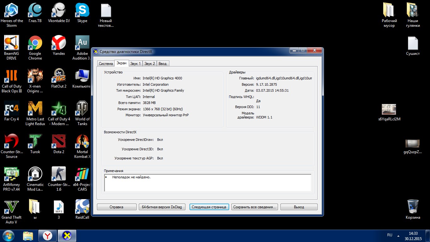Select the Экран tab
This screenshot has height=242, width=430.
pos(122,63)
